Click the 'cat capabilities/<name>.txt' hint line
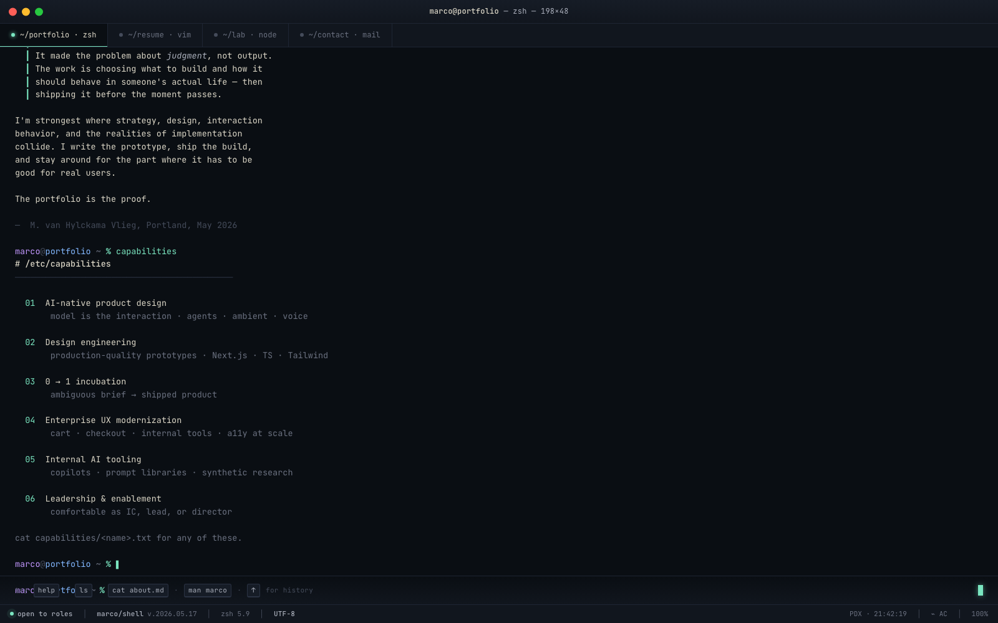This screenshot has width=998, height=623. pos(128,538)
